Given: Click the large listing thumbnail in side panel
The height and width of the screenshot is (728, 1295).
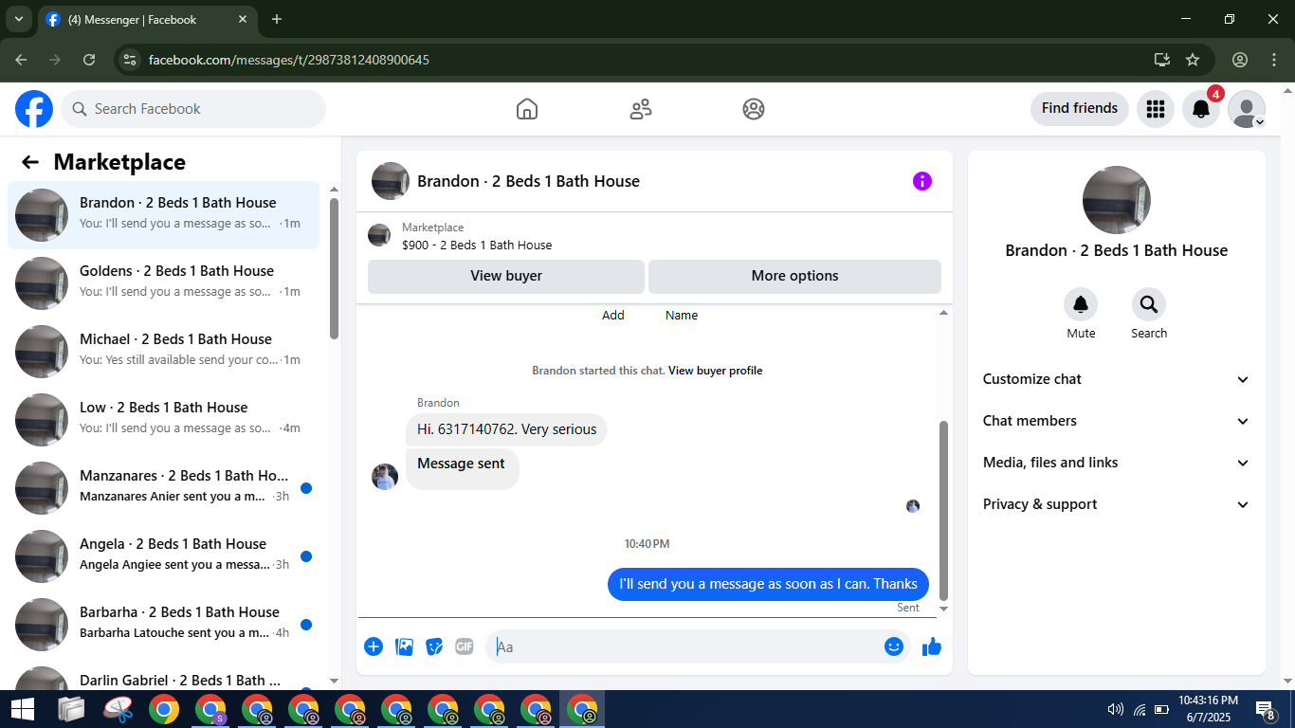Looking at the screenshot, I should pos(1117,200).
